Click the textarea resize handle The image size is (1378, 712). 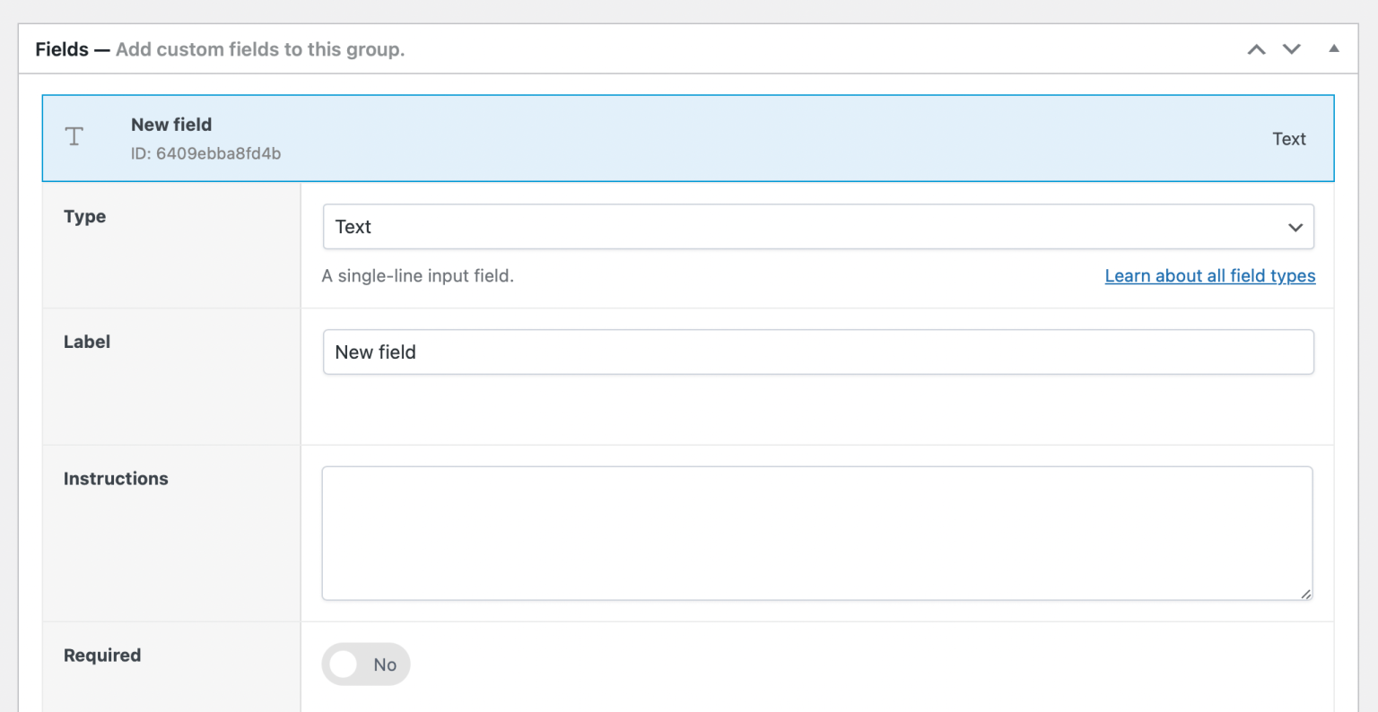point(1305,593)
